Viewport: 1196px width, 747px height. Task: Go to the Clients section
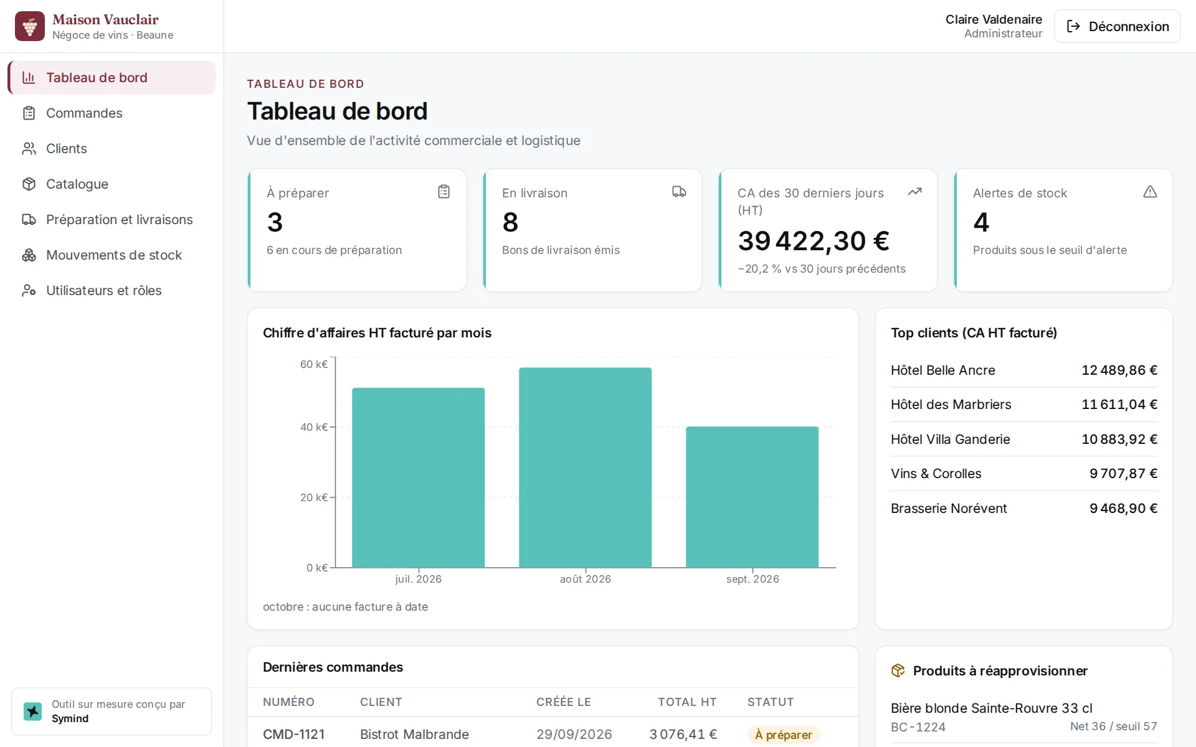pos(112,149)
